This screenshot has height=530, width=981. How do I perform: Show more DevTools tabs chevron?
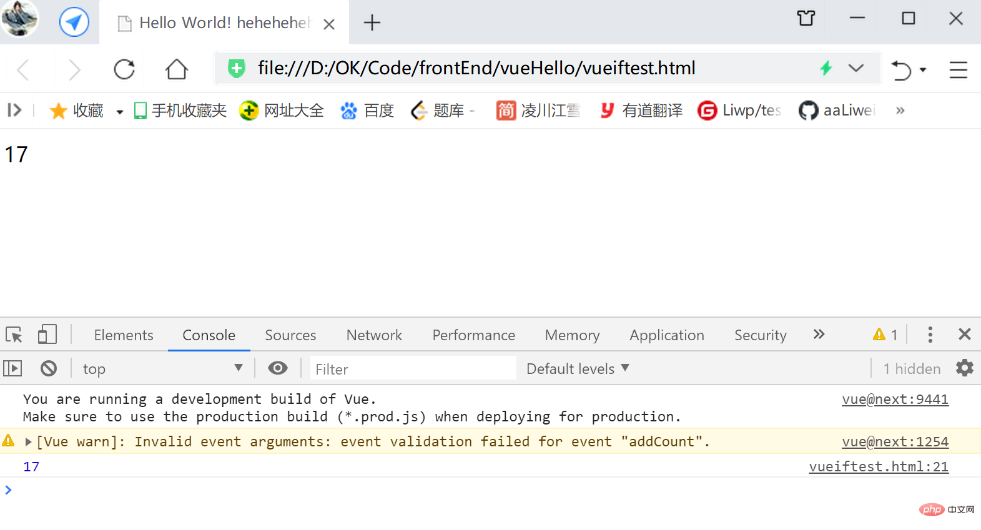(x=819, y=334)
